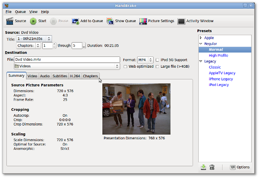Open the Format MP4 dropdown
Screen dimensions: 259x178
click(145, 60)
